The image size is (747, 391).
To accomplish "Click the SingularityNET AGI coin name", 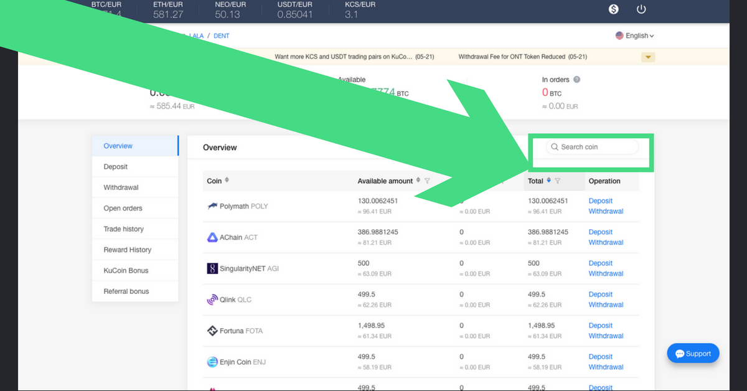I will pos(249,269).
